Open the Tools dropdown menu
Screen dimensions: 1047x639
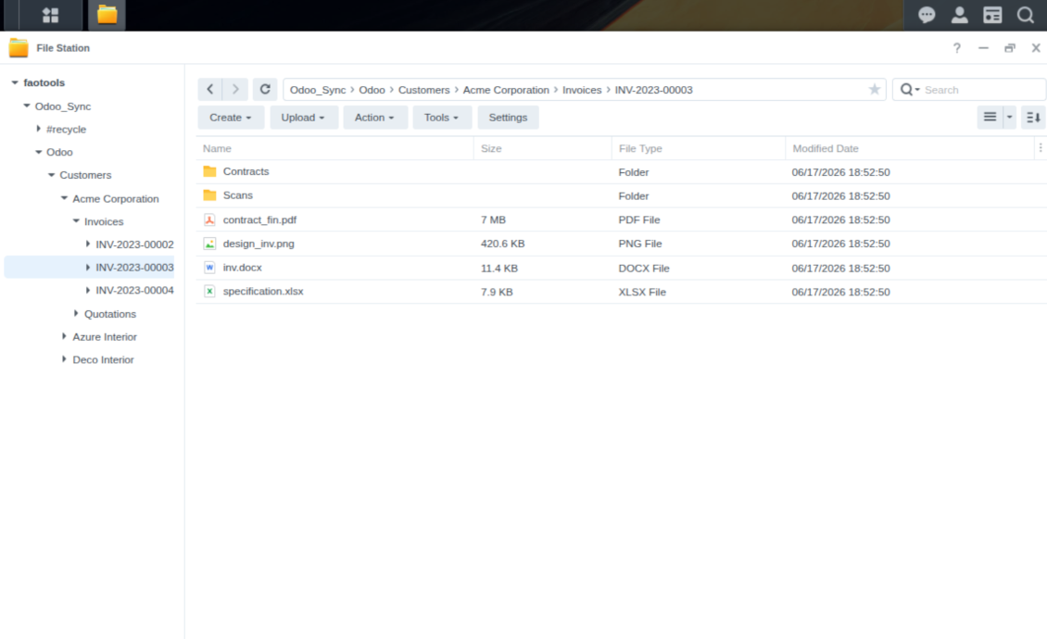(x=442, y=118)
